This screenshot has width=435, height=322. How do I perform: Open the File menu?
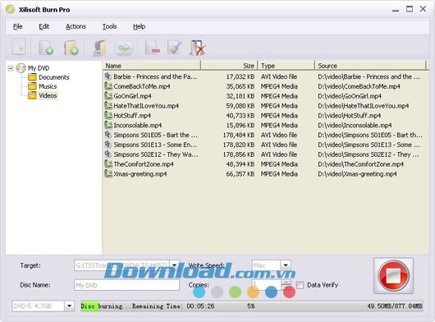click(18, 26)
